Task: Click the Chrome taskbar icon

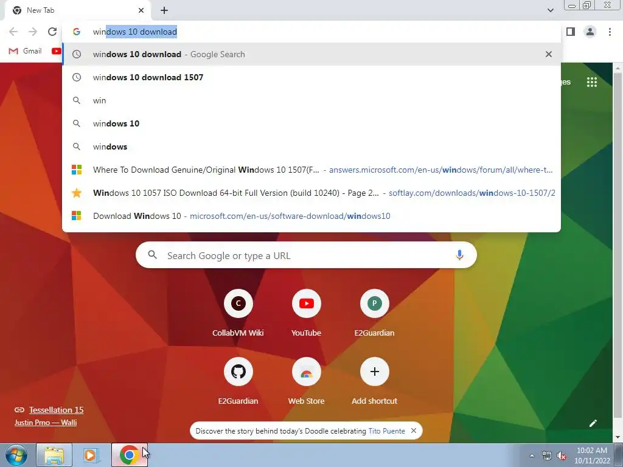Action: [x=129, y=455]
